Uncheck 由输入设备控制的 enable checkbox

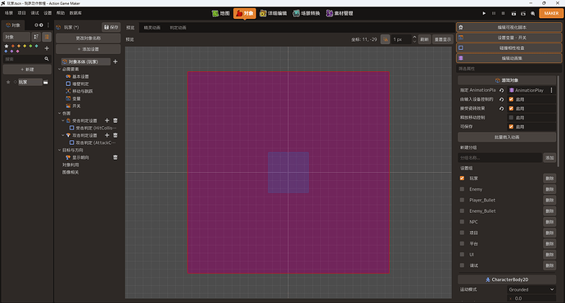[x=511, y=99]
